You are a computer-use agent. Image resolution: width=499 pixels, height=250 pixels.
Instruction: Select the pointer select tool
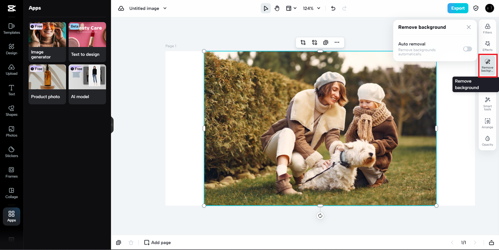(x=265, y=8)
